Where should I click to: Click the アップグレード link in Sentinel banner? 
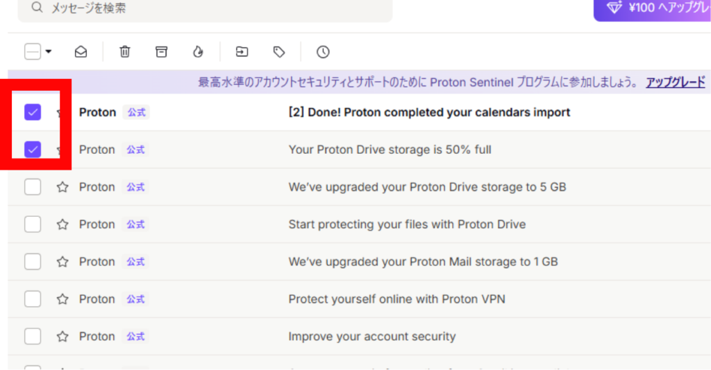point(675,82)
